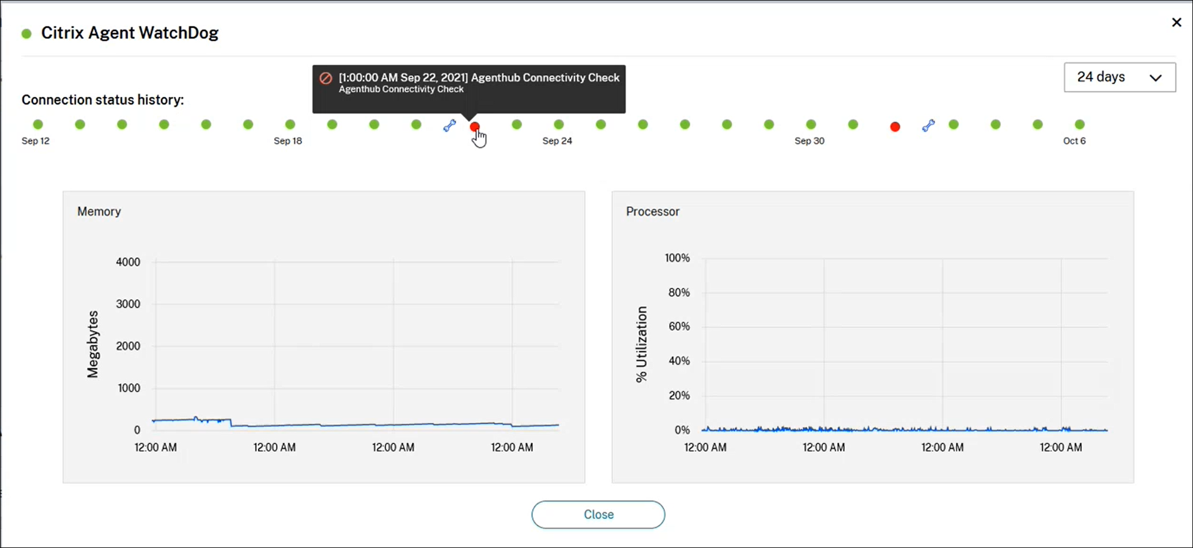Click the green dot right before the first wrench
This screenshot has height=548, width=1193.
(x=416, y=125)
